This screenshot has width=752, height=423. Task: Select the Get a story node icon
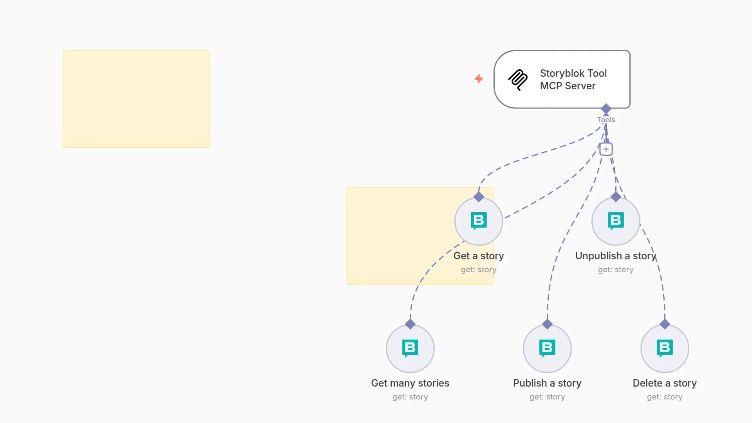coord(479,221)
